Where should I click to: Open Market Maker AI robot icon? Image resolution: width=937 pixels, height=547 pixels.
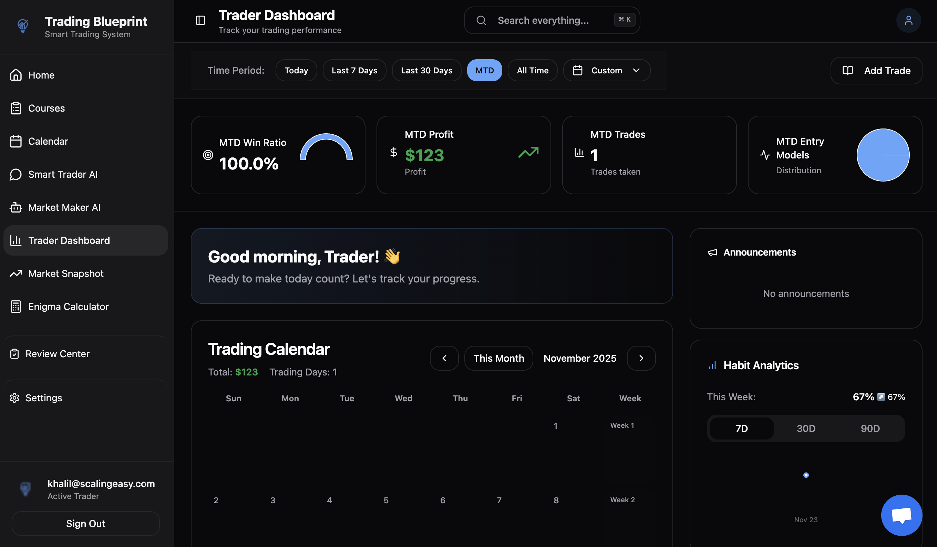tap(16, 207)
